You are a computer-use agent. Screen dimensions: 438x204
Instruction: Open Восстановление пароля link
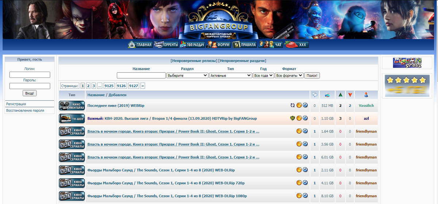[x=25, y=111]
